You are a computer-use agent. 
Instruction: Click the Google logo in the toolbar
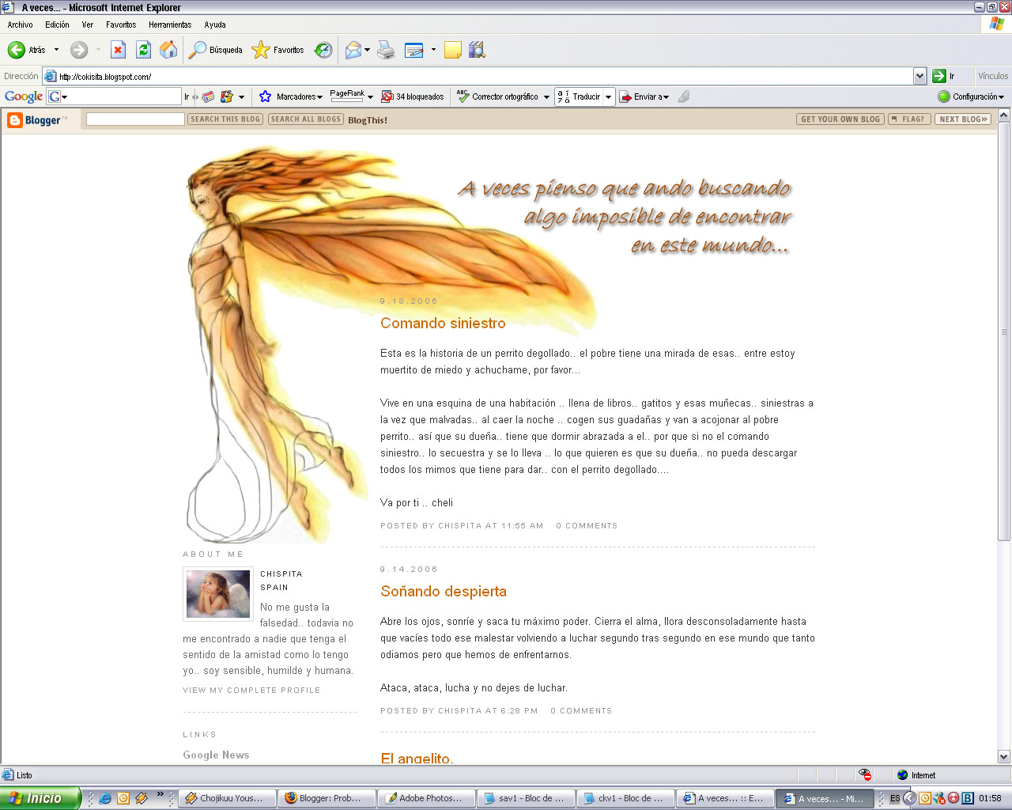pyautogui.click(x=24, y=97)
